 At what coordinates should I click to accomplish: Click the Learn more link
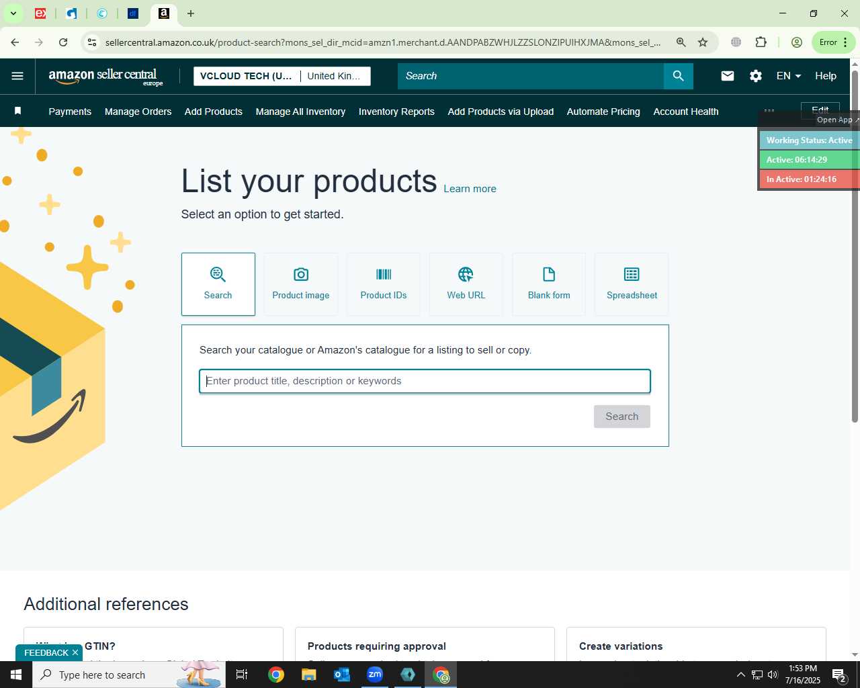[470, 189]
